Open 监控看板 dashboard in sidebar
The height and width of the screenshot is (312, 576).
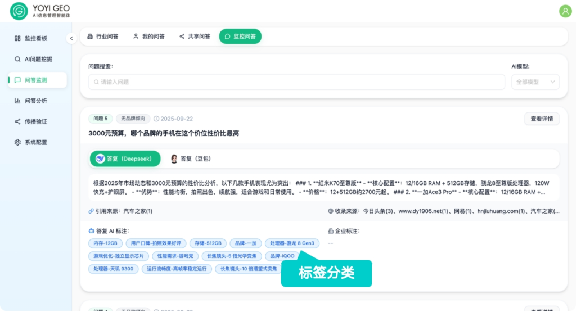pyautogui.click(x=35, y=38)
